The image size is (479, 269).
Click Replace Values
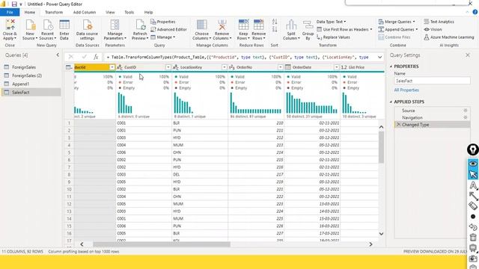(333, 37)
